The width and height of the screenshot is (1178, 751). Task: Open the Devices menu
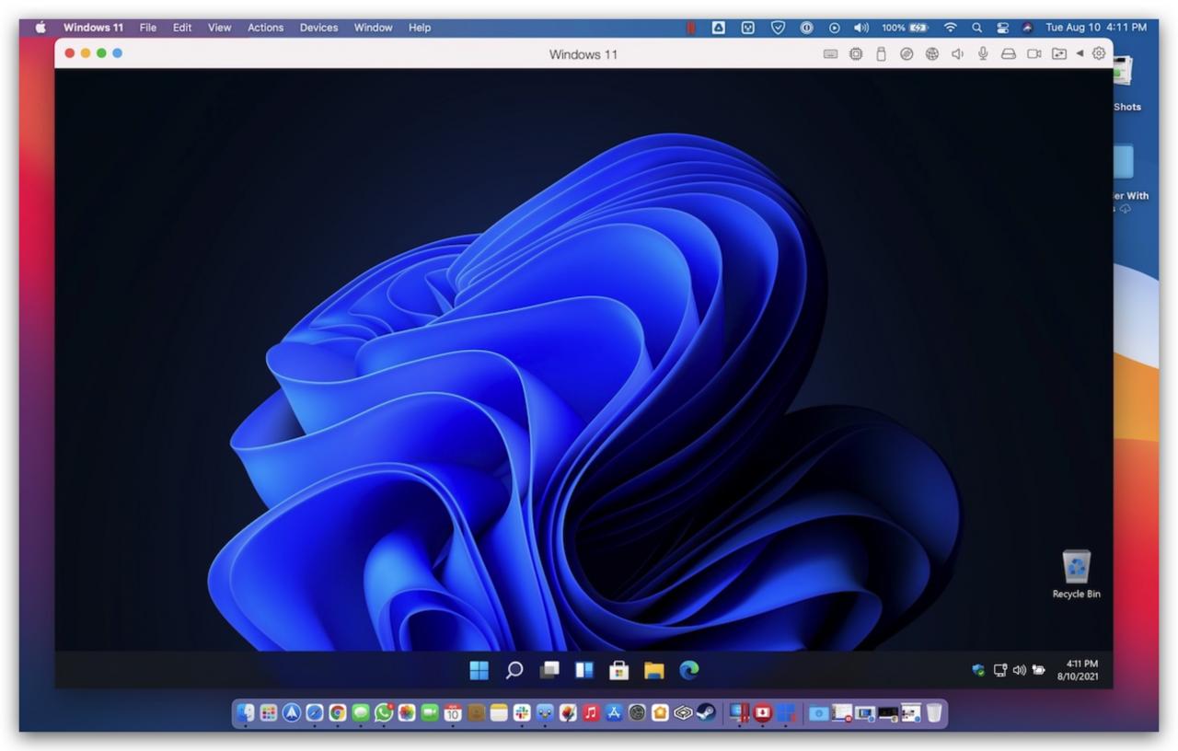click(318, 28)
